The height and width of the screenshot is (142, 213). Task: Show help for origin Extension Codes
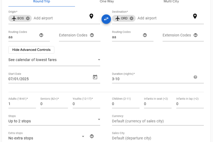point(92,35)
